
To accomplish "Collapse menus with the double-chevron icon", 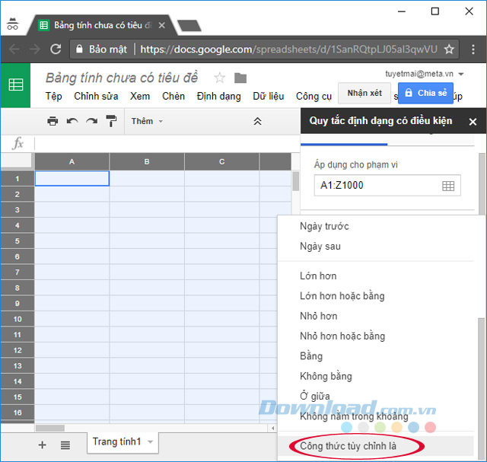I will coord(257,121).
